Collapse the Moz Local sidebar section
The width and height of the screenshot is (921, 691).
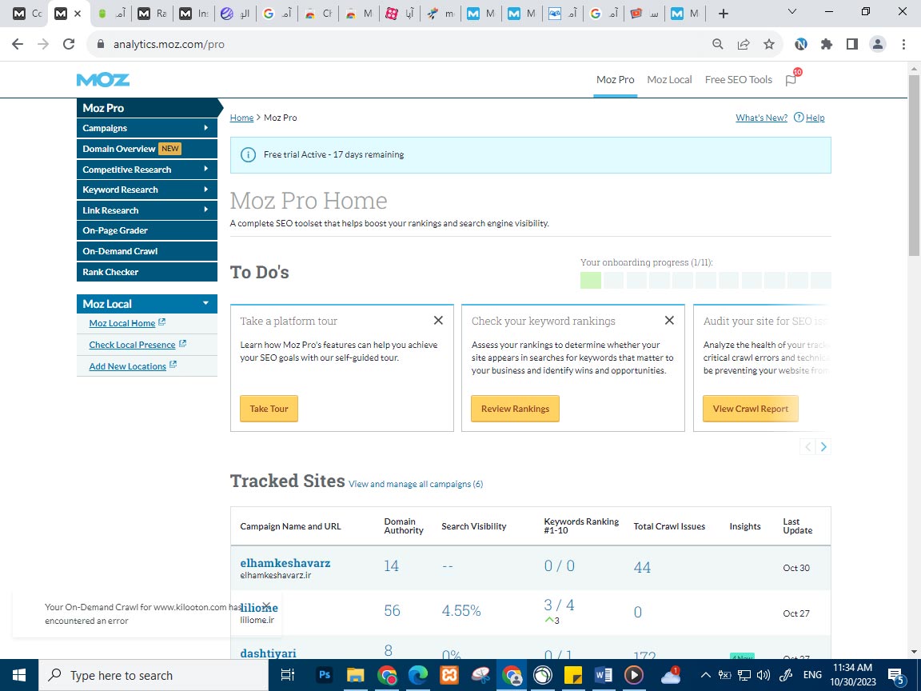coord(205,304)
